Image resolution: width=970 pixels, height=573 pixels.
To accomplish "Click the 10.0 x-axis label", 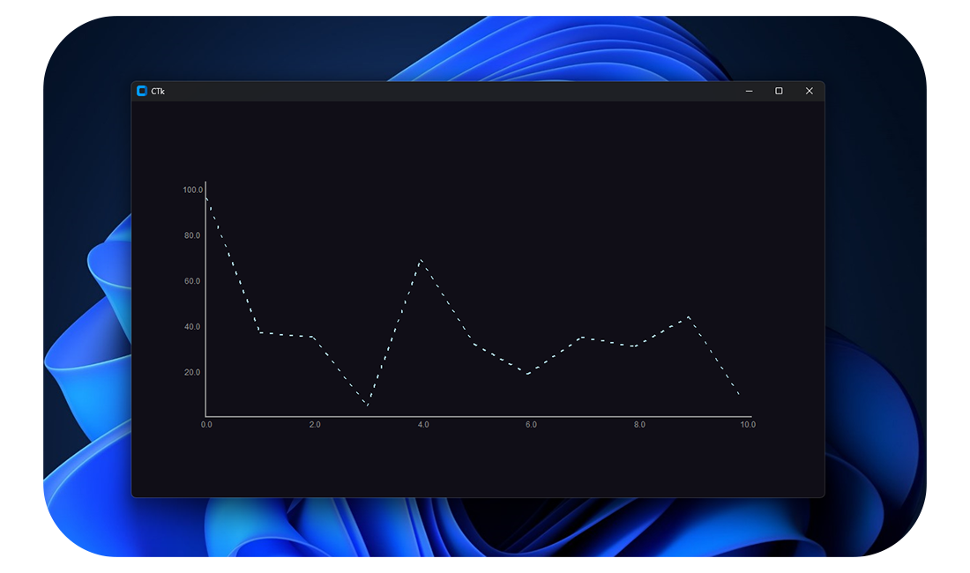I will click(x=748, y=425).
